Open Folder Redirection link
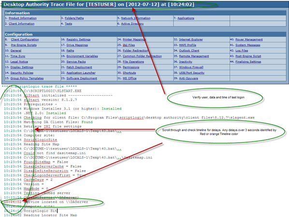This screenshot has height=218, width=289. pos(135,50)
